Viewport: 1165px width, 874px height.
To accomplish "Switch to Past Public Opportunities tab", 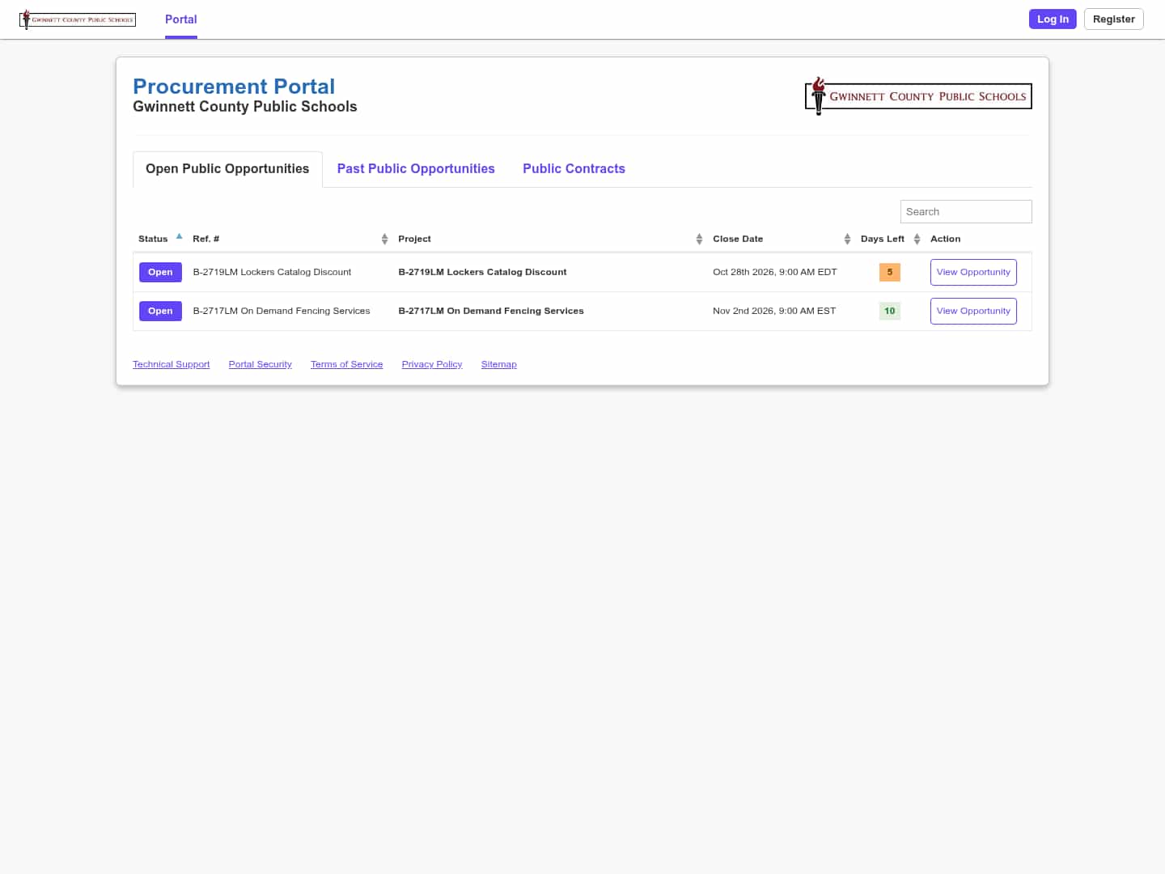I will [416, 169].
